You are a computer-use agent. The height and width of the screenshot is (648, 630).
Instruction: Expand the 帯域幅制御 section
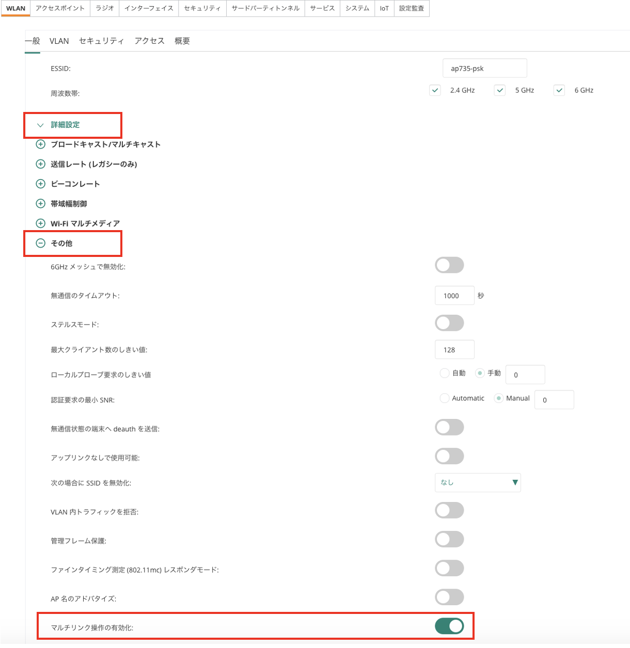click(40, 203)
